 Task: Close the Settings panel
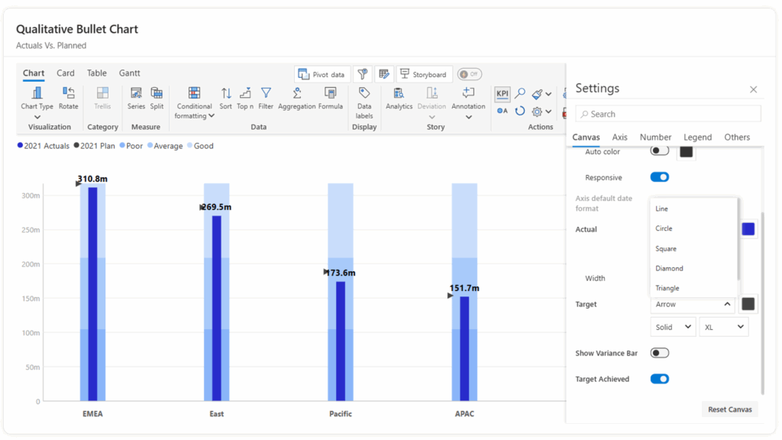coord(753,89)
